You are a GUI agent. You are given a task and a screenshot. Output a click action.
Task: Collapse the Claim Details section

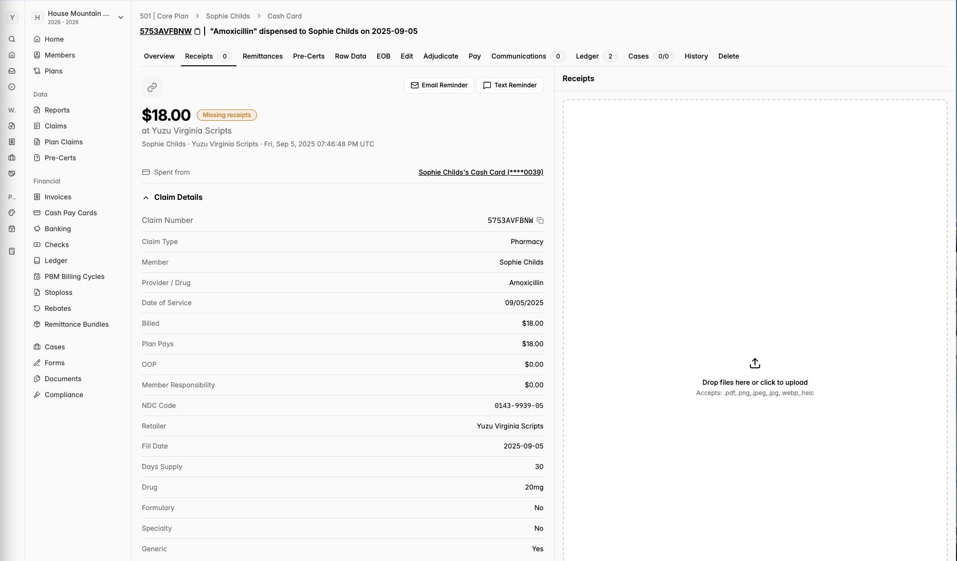point(172,197)
